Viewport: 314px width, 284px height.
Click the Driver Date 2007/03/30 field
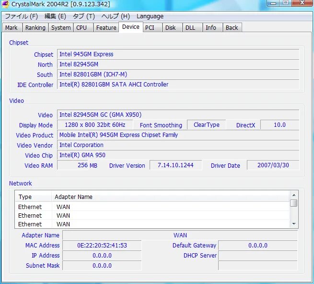point(273,165)
